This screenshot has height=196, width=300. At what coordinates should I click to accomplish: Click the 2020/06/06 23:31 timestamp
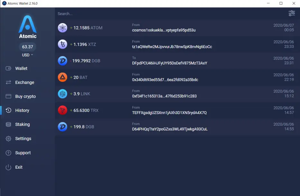tap(284, 61)
